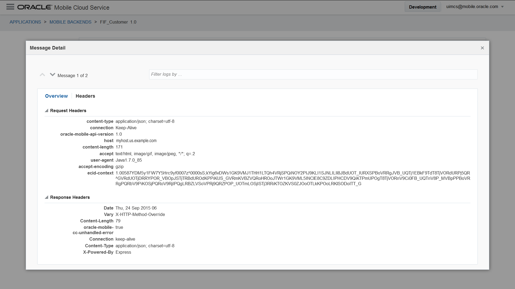Close the Message Detail dialog
515x289 pixels.
(482, 48)
